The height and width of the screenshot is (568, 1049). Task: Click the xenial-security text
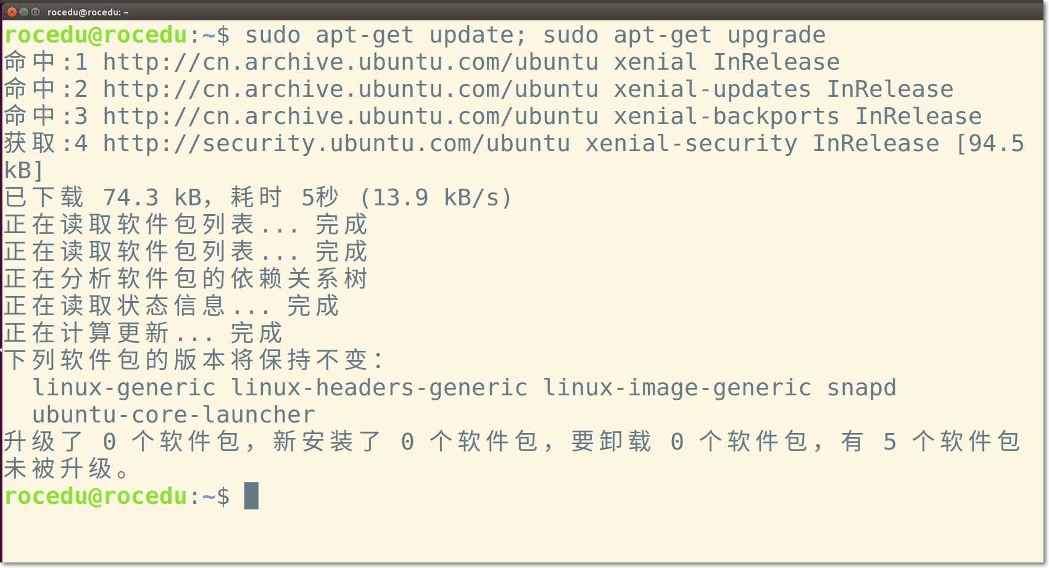[x=691, y=144]
